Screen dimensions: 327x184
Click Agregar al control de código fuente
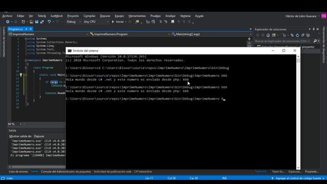(298, 178)
